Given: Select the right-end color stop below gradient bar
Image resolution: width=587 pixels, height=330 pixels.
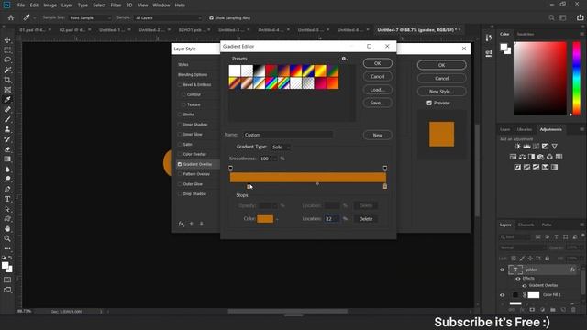Looking at the screenshot, I should [385, 186].
